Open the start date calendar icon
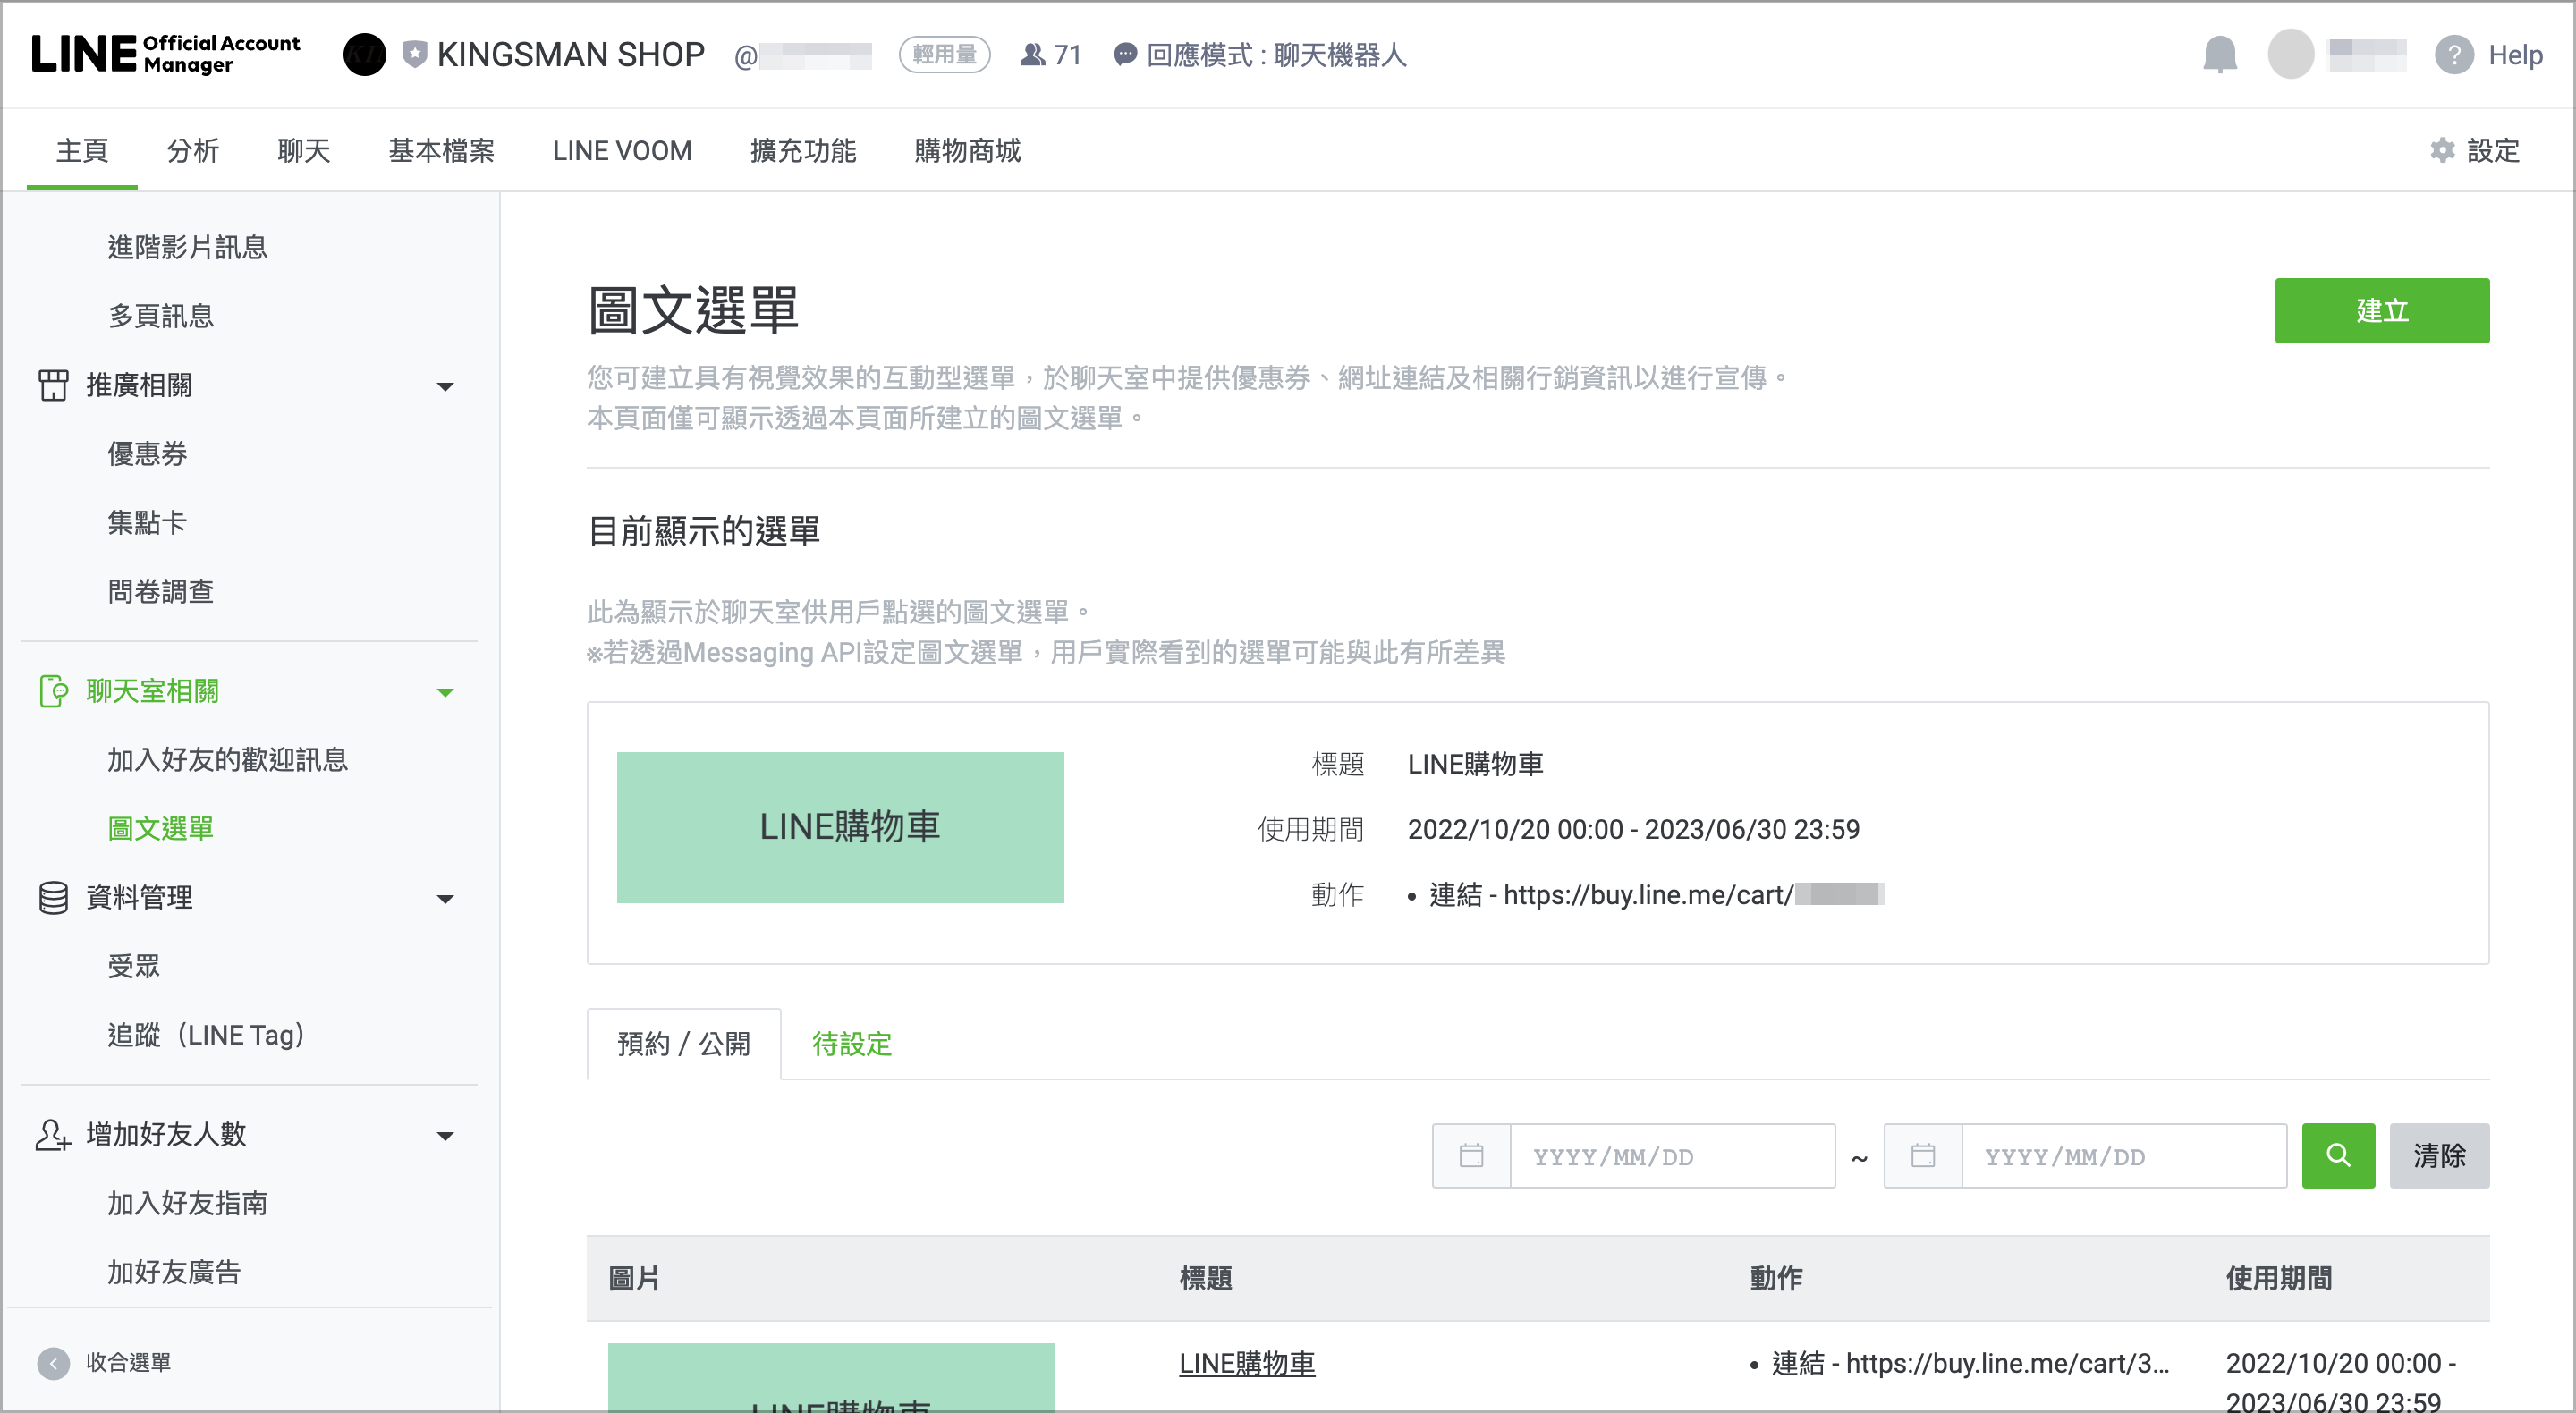The image size is (2576, 1413). point(1471,1155)
